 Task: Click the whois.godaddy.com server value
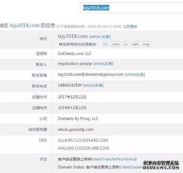click(x=76, y=130)
